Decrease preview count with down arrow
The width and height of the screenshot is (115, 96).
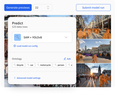(x=48, y=8)
